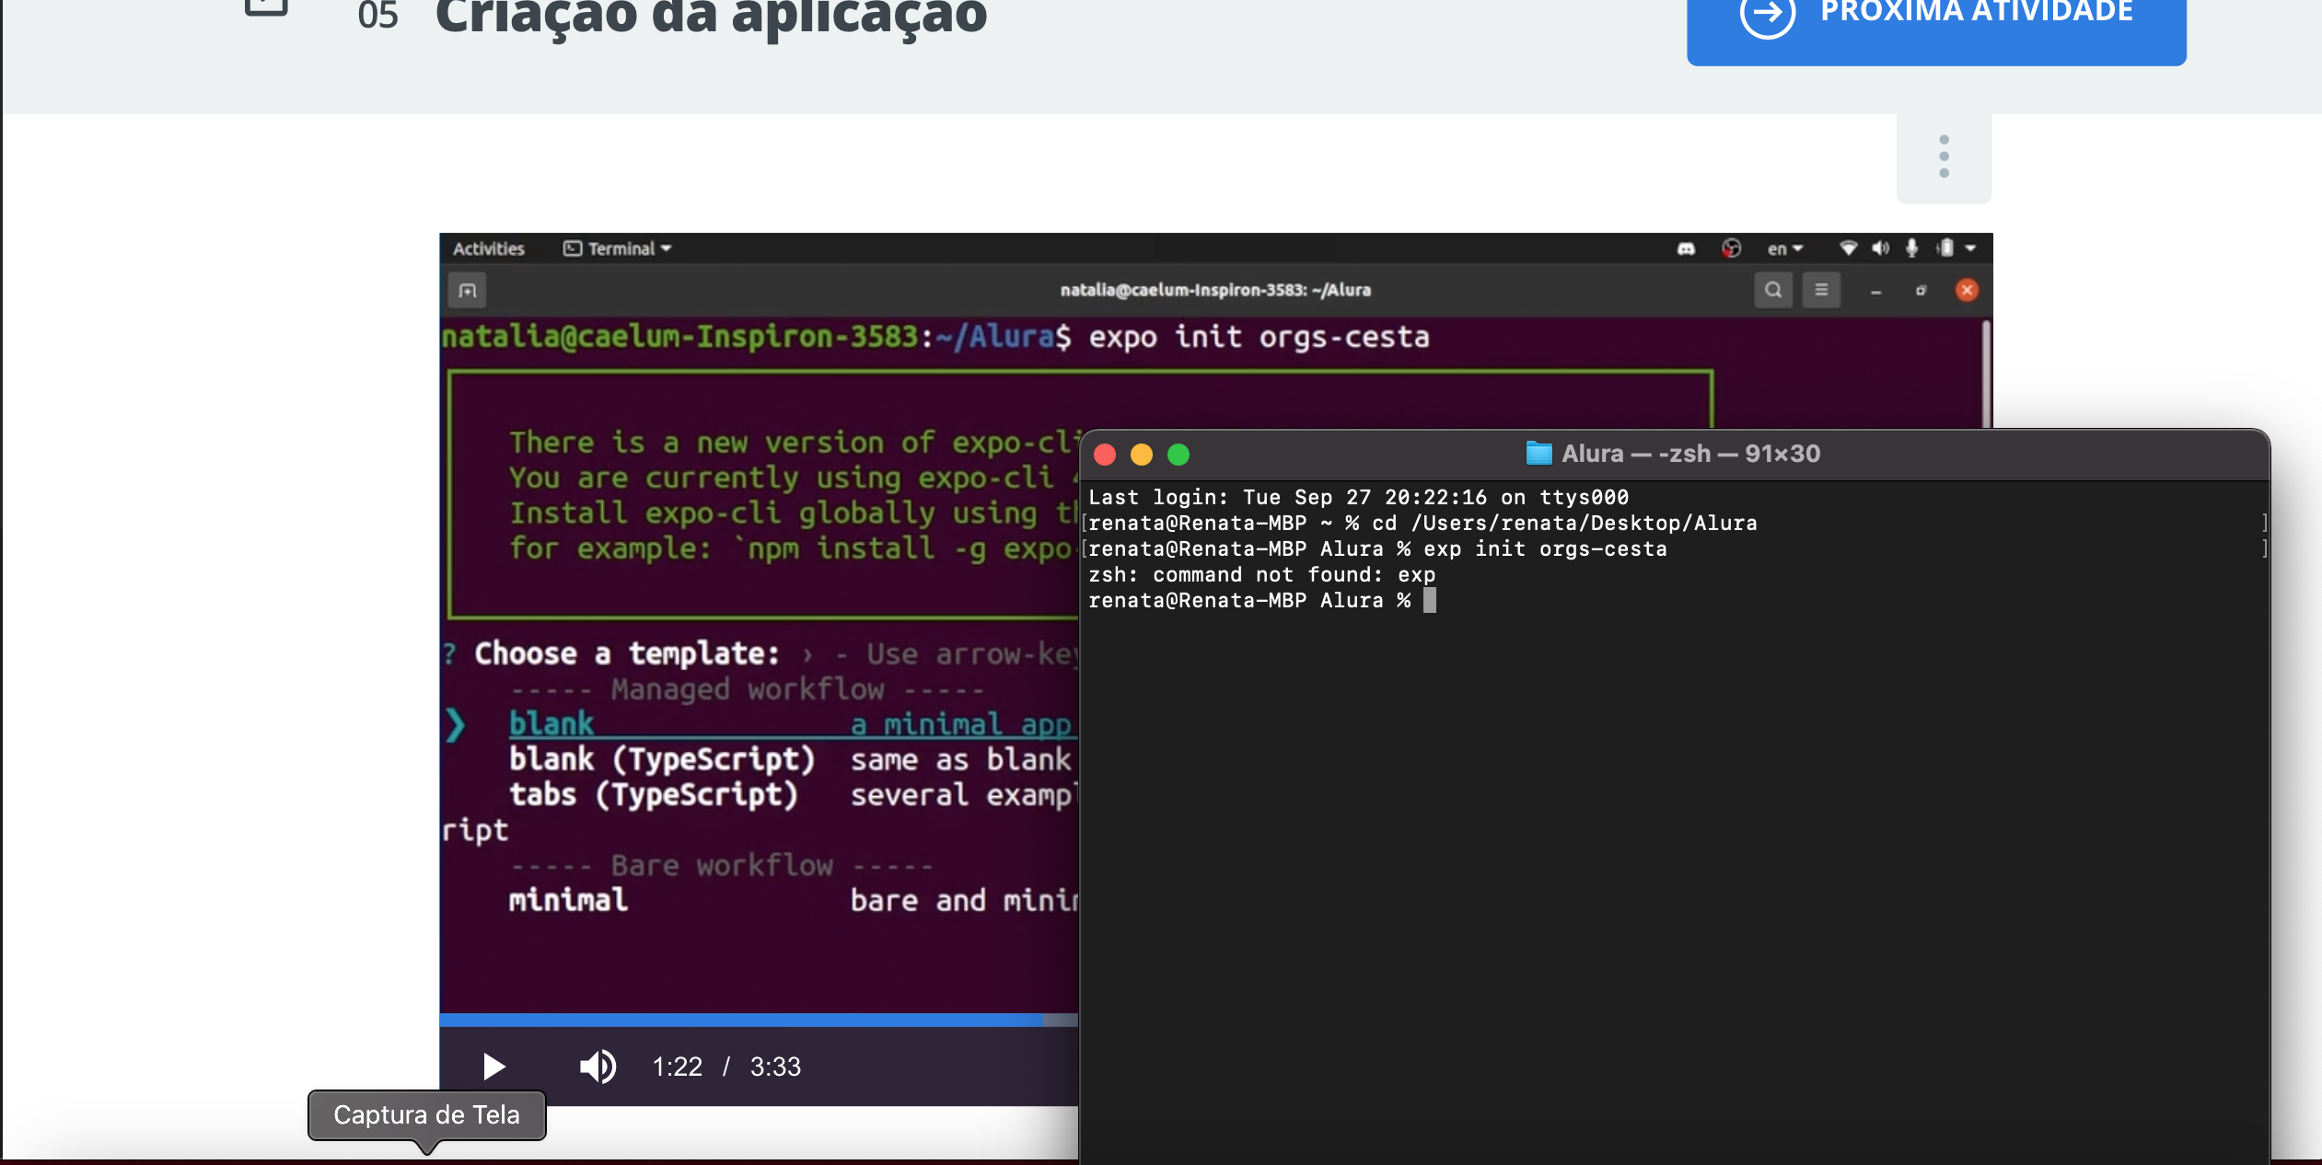This screenshot has height=1165, width=2322.
Task: Click the 'Alura — -zsh — 91×30' title
Action: click(x=1690, y=454)
